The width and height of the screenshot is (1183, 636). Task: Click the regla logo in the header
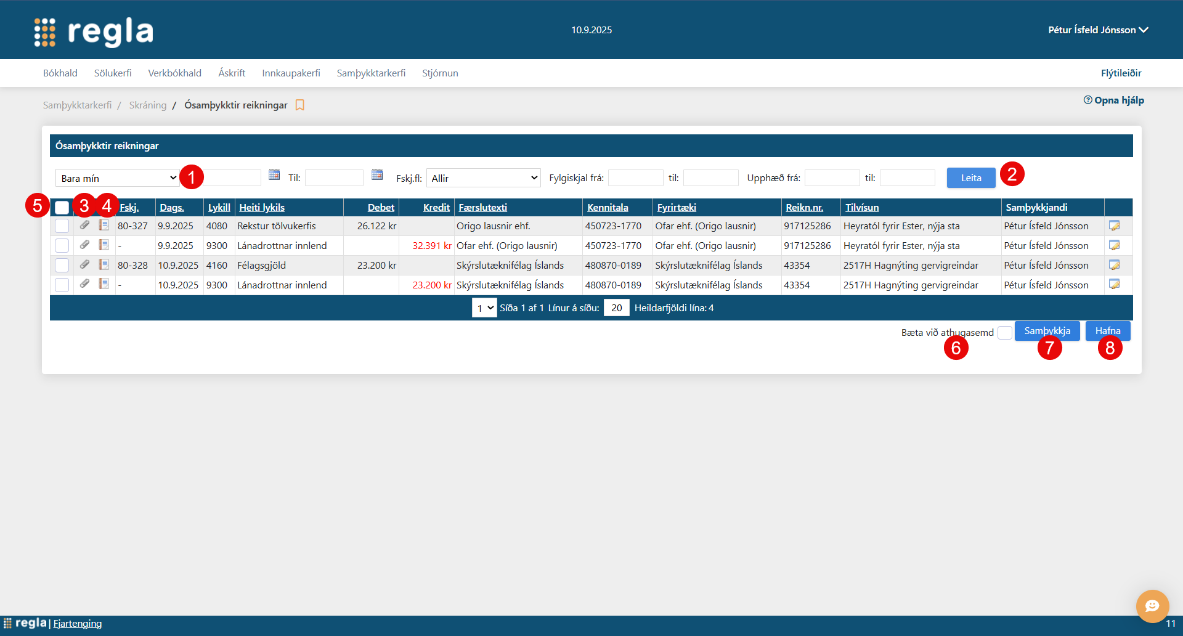coord(94,31)
